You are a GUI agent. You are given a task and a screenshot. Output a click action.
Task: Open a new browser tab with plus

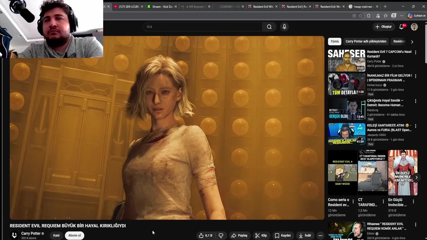point(385,6)
